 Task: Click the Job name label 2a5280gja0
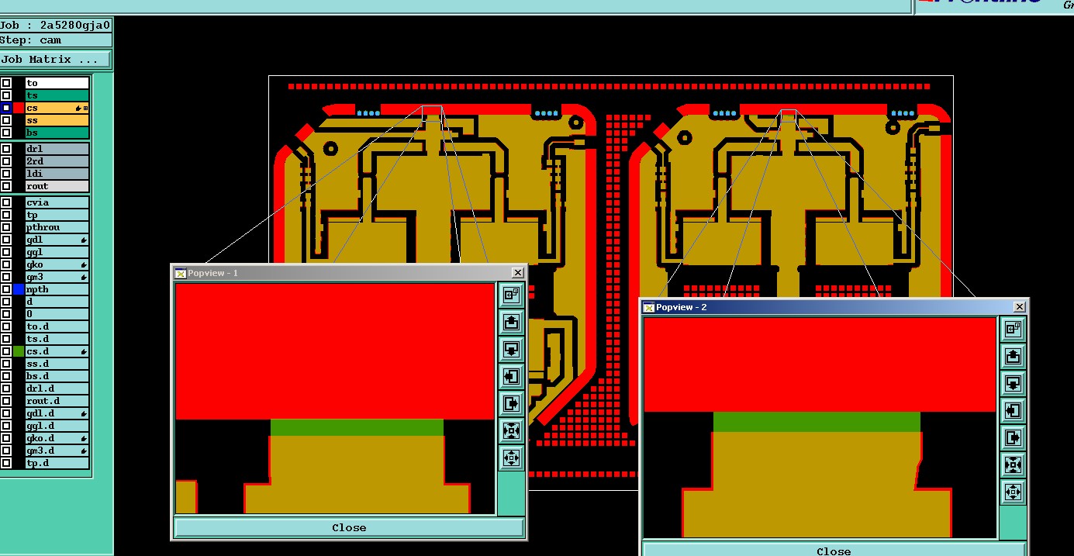(x=75, y=25)
